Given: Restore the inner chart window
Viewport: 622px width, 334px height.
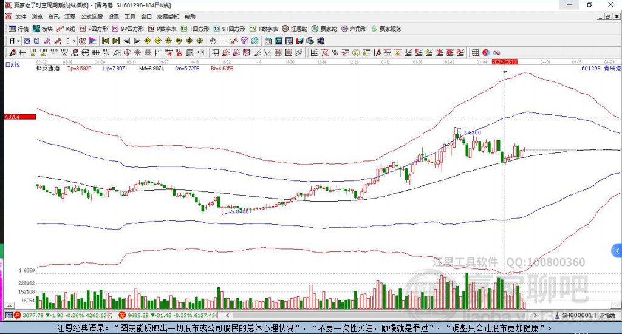Looking at the screenshot, I should click(x=609, y=16).
